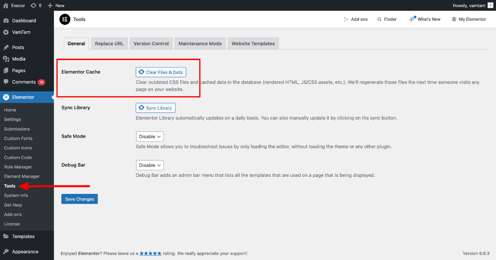The width and height of the screenshot is (496, 260).
Task: Open the Version Control tab
Action: point(151,43)
